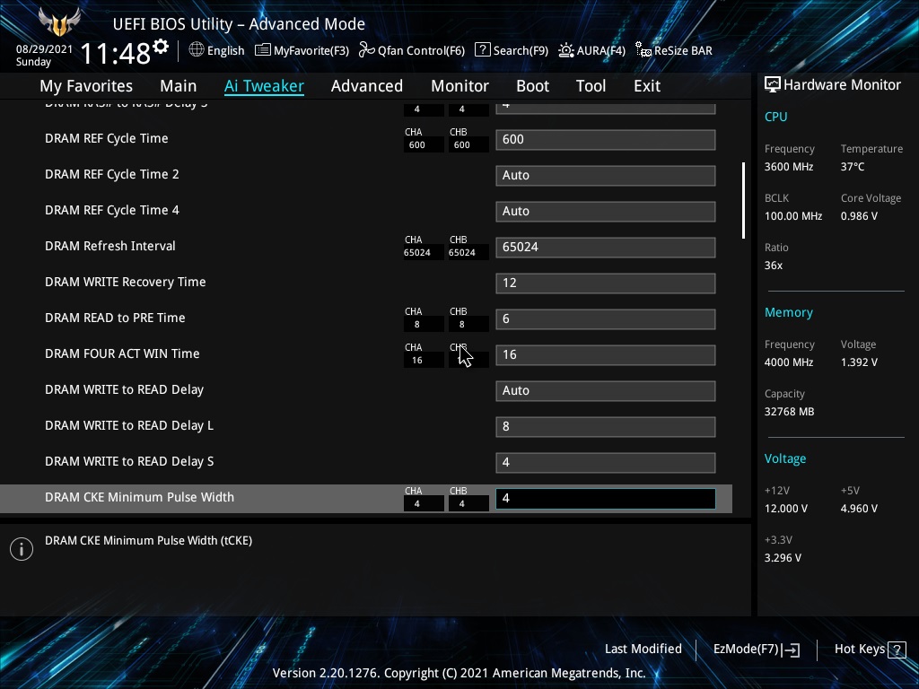This screenshot has height=689, width=919.
Task: Click the settings list scrollbar
Action: (x=743, y=200)
